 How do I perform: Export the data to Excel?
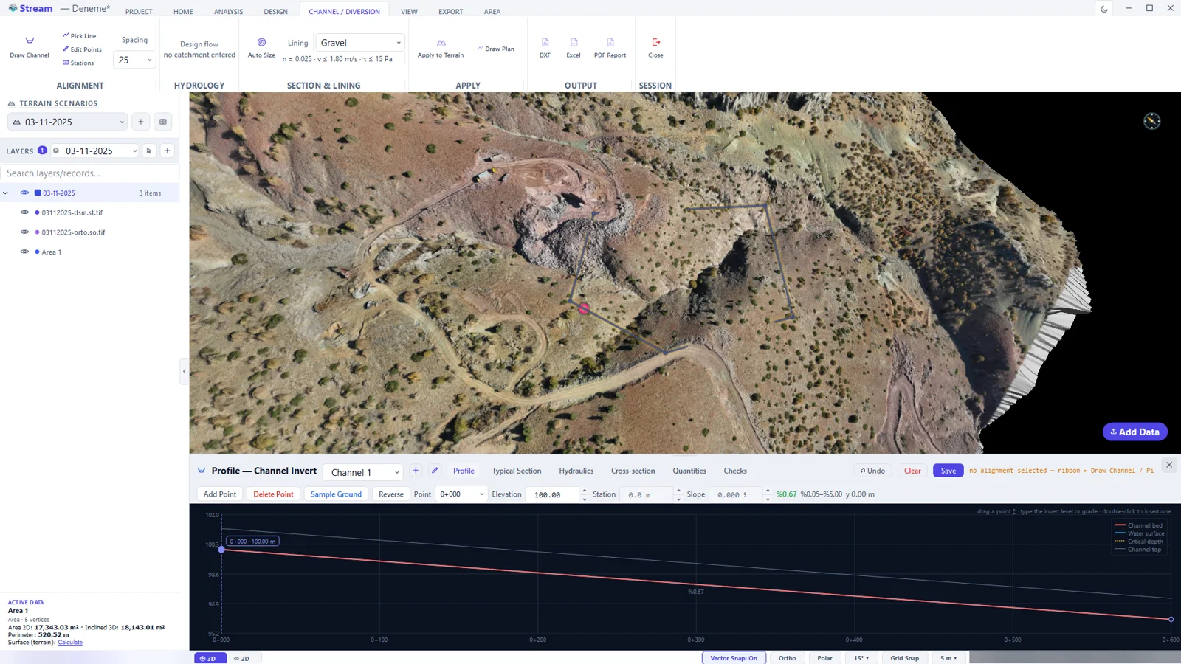(574, 47)
